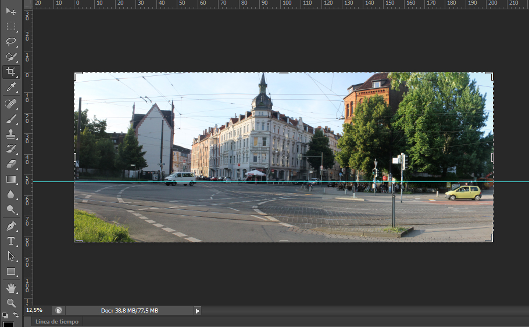Open the status bar info arrow menu
This screenshot has width=529, height=327.
click(198, 311)
